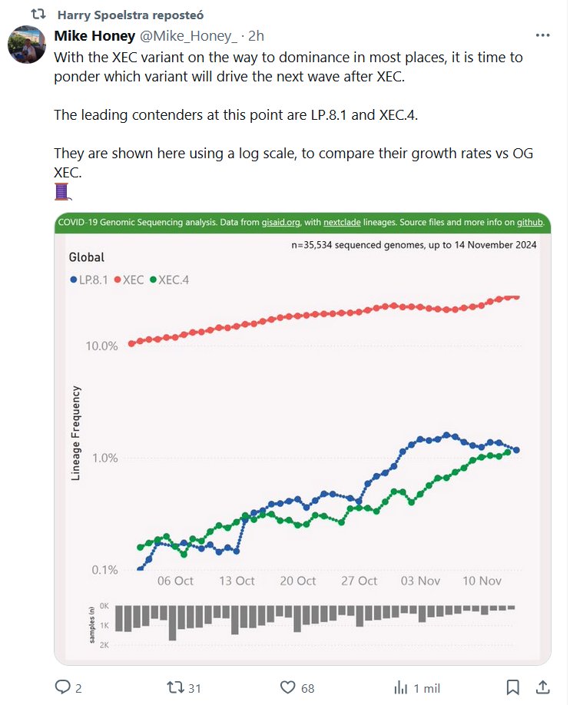
Task: Open the three-dot more options menu
Action: click(x=542, y=35)
